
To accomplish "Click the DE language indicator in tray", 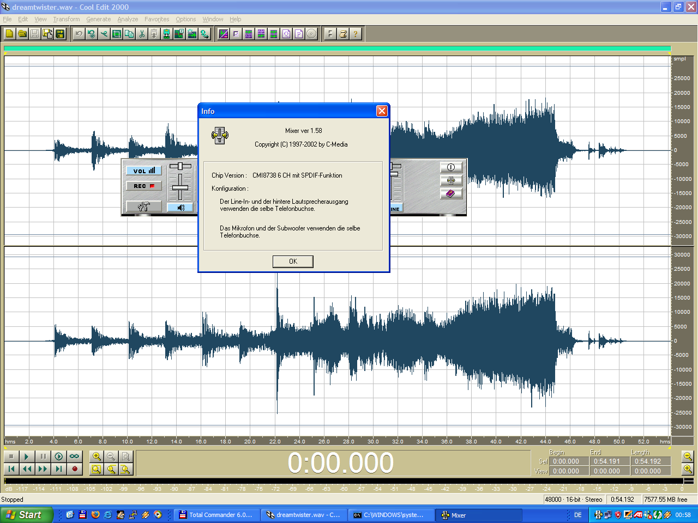I will (578, 515).
